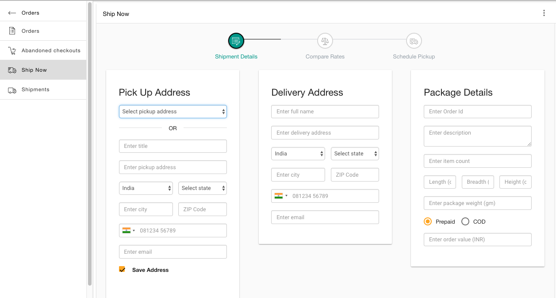Click the package Height field
The image size is (556, 298).
tap(515, 182)
